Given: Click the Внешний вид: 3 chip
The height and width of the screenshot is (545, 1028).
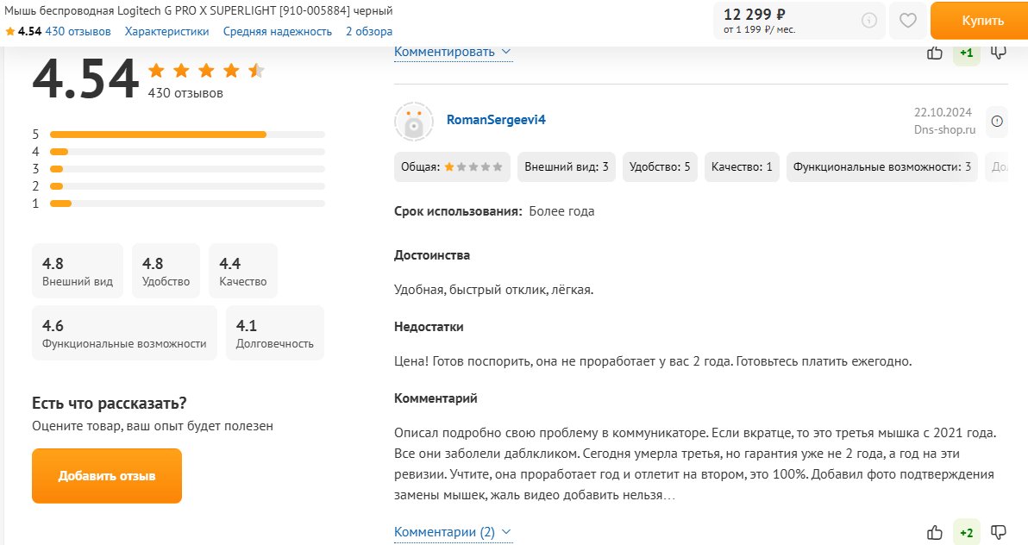Looking at the screenshot, I should click(567, 167).
